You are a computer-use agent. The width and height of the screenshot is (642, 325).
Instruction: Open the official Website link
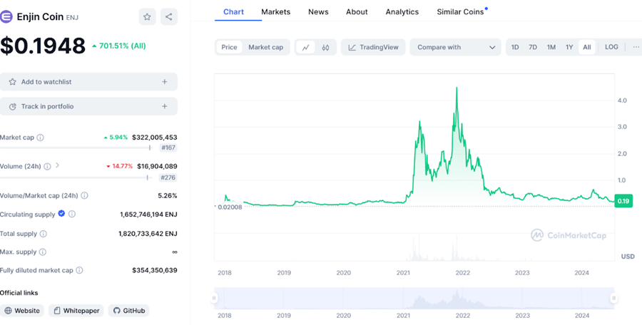click(x=22, y=311)
